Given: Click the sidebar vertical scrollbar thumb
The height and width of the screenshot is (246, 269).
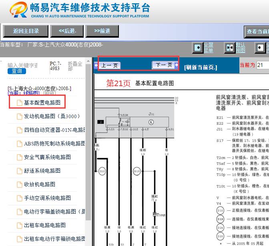Looking at the screenshot, I should coord(88,142).
